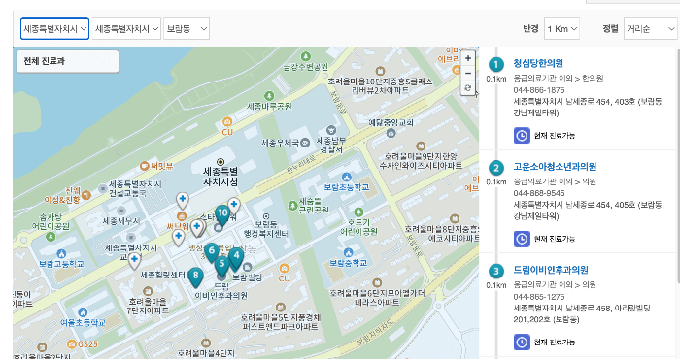Open the second 세종특별자치시 city dropdown
680x359 pixels.
(x=126, y=28)
